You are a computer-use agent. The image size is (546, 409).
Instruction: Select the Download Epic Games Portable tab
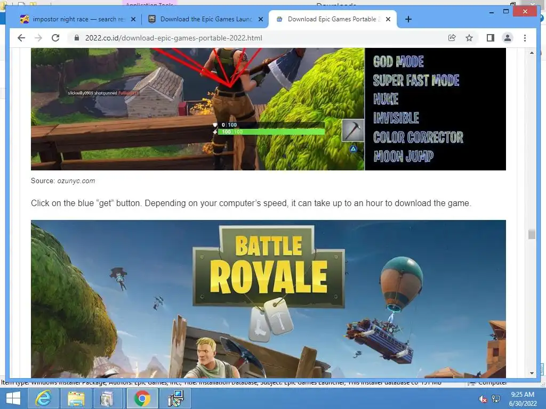pyautogui.click(x=333, y=19)
